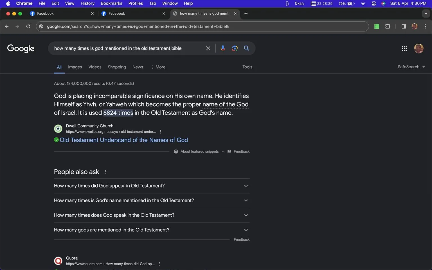The height and width of the screenshot is (270, 432).
Task: Click 'About featured snippets'
Action: [199, 151]
